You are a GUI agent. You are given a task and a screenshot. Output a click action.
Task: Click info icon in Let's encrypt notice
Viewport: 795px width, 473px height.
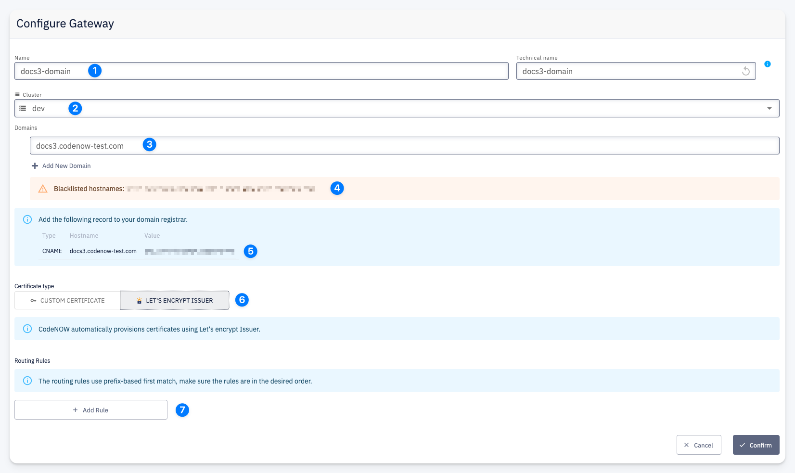[27, 329]
